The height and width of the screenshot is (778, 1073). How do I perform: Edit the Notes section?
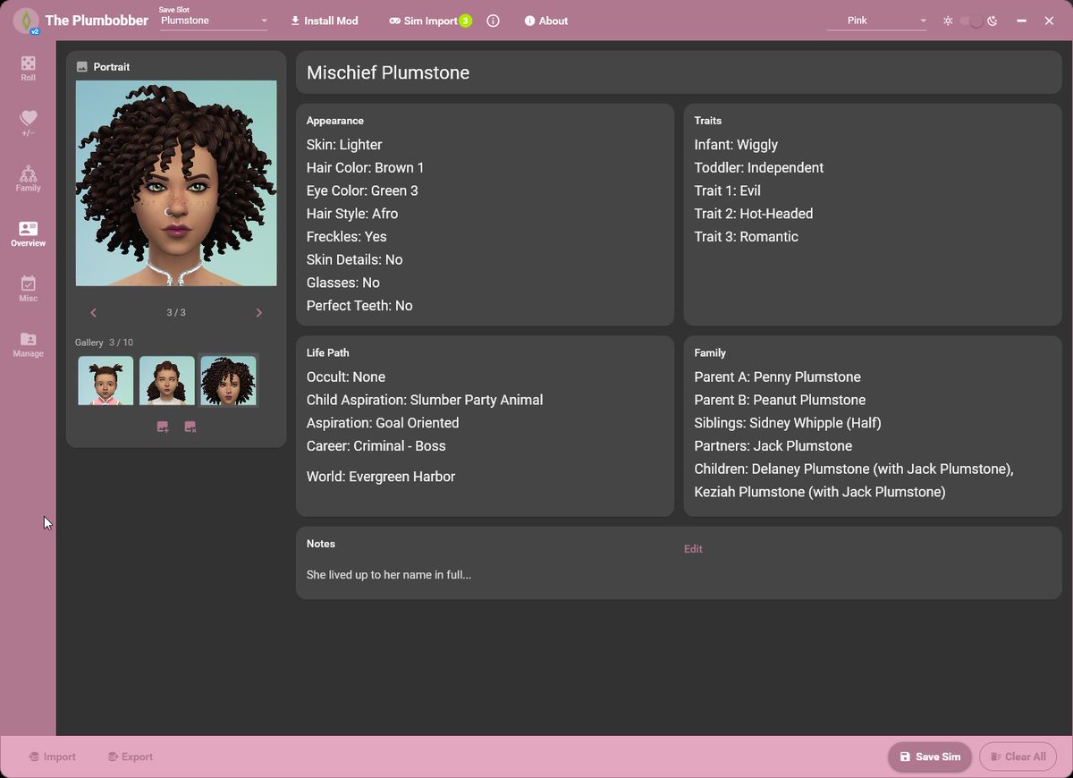693,549
